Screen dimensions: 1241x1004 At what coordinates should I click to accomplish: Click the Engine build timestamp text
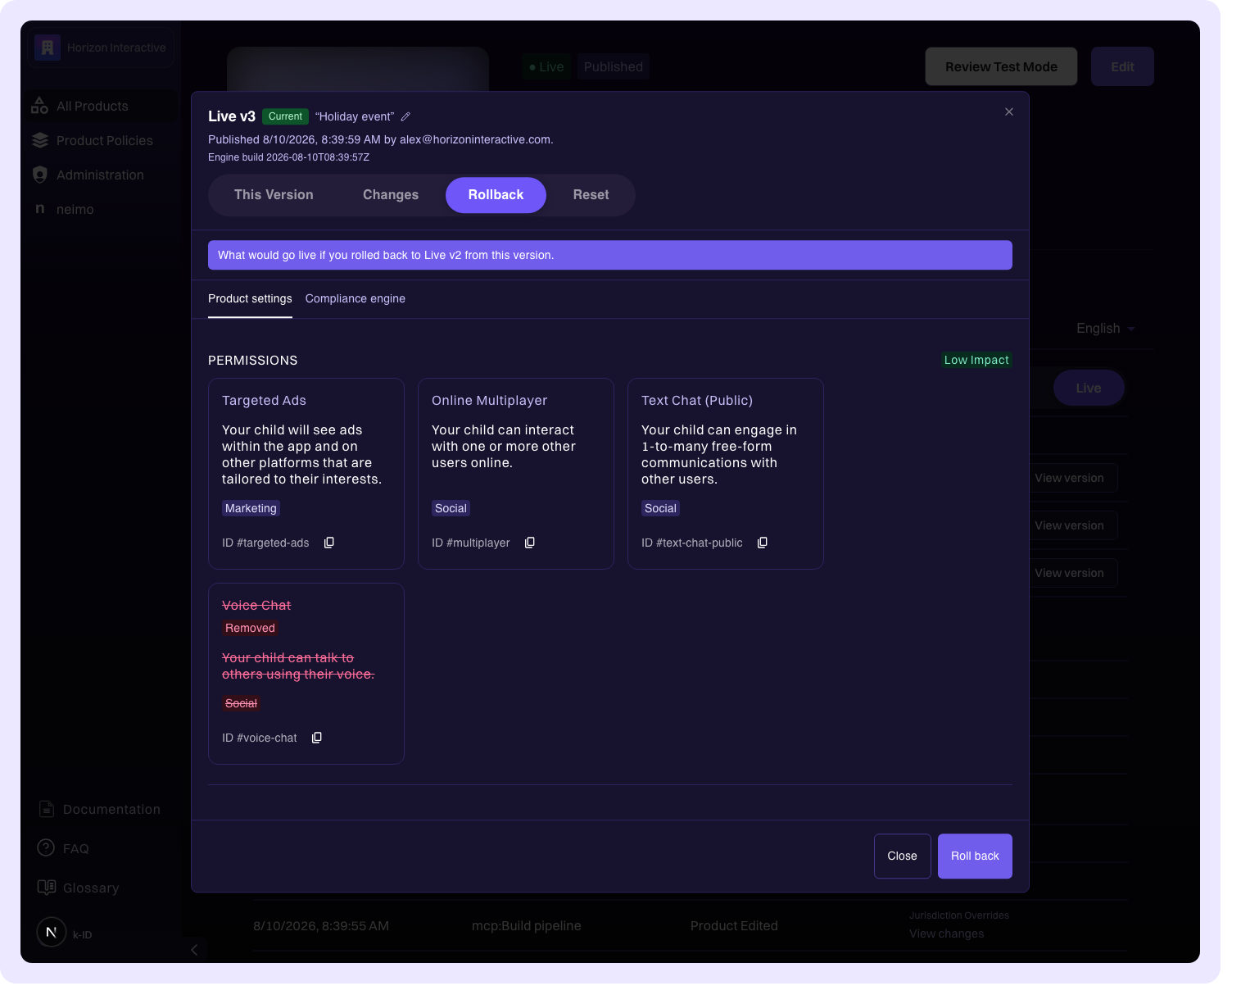tap(288, 157)
